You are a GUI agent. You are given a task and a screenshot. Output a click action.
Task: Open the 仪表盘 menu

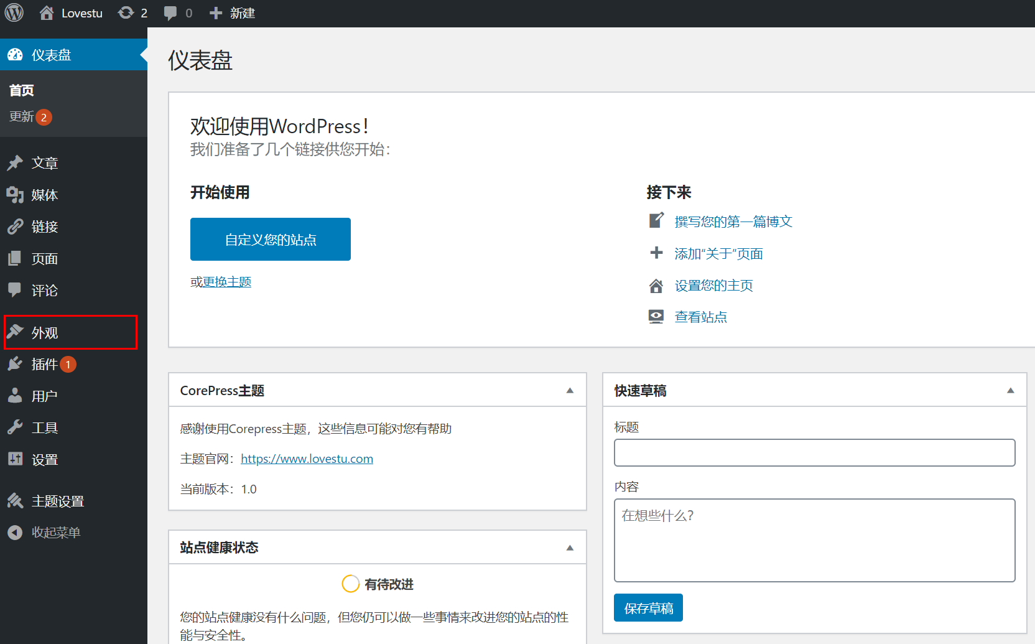click(73, 55)
